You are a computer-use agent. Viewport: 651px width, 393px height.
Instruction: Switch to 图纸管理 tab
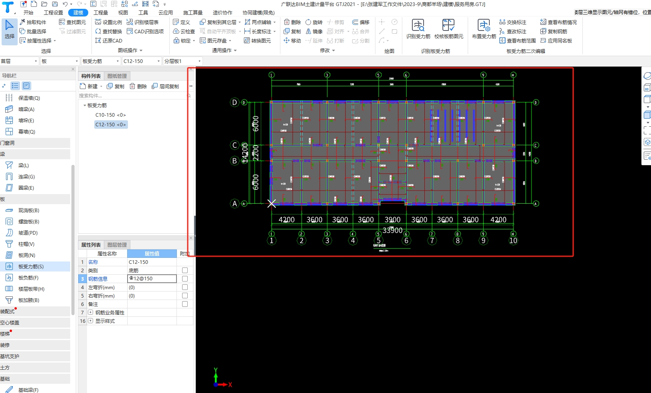pyautogui.click(x=117, y=76)
